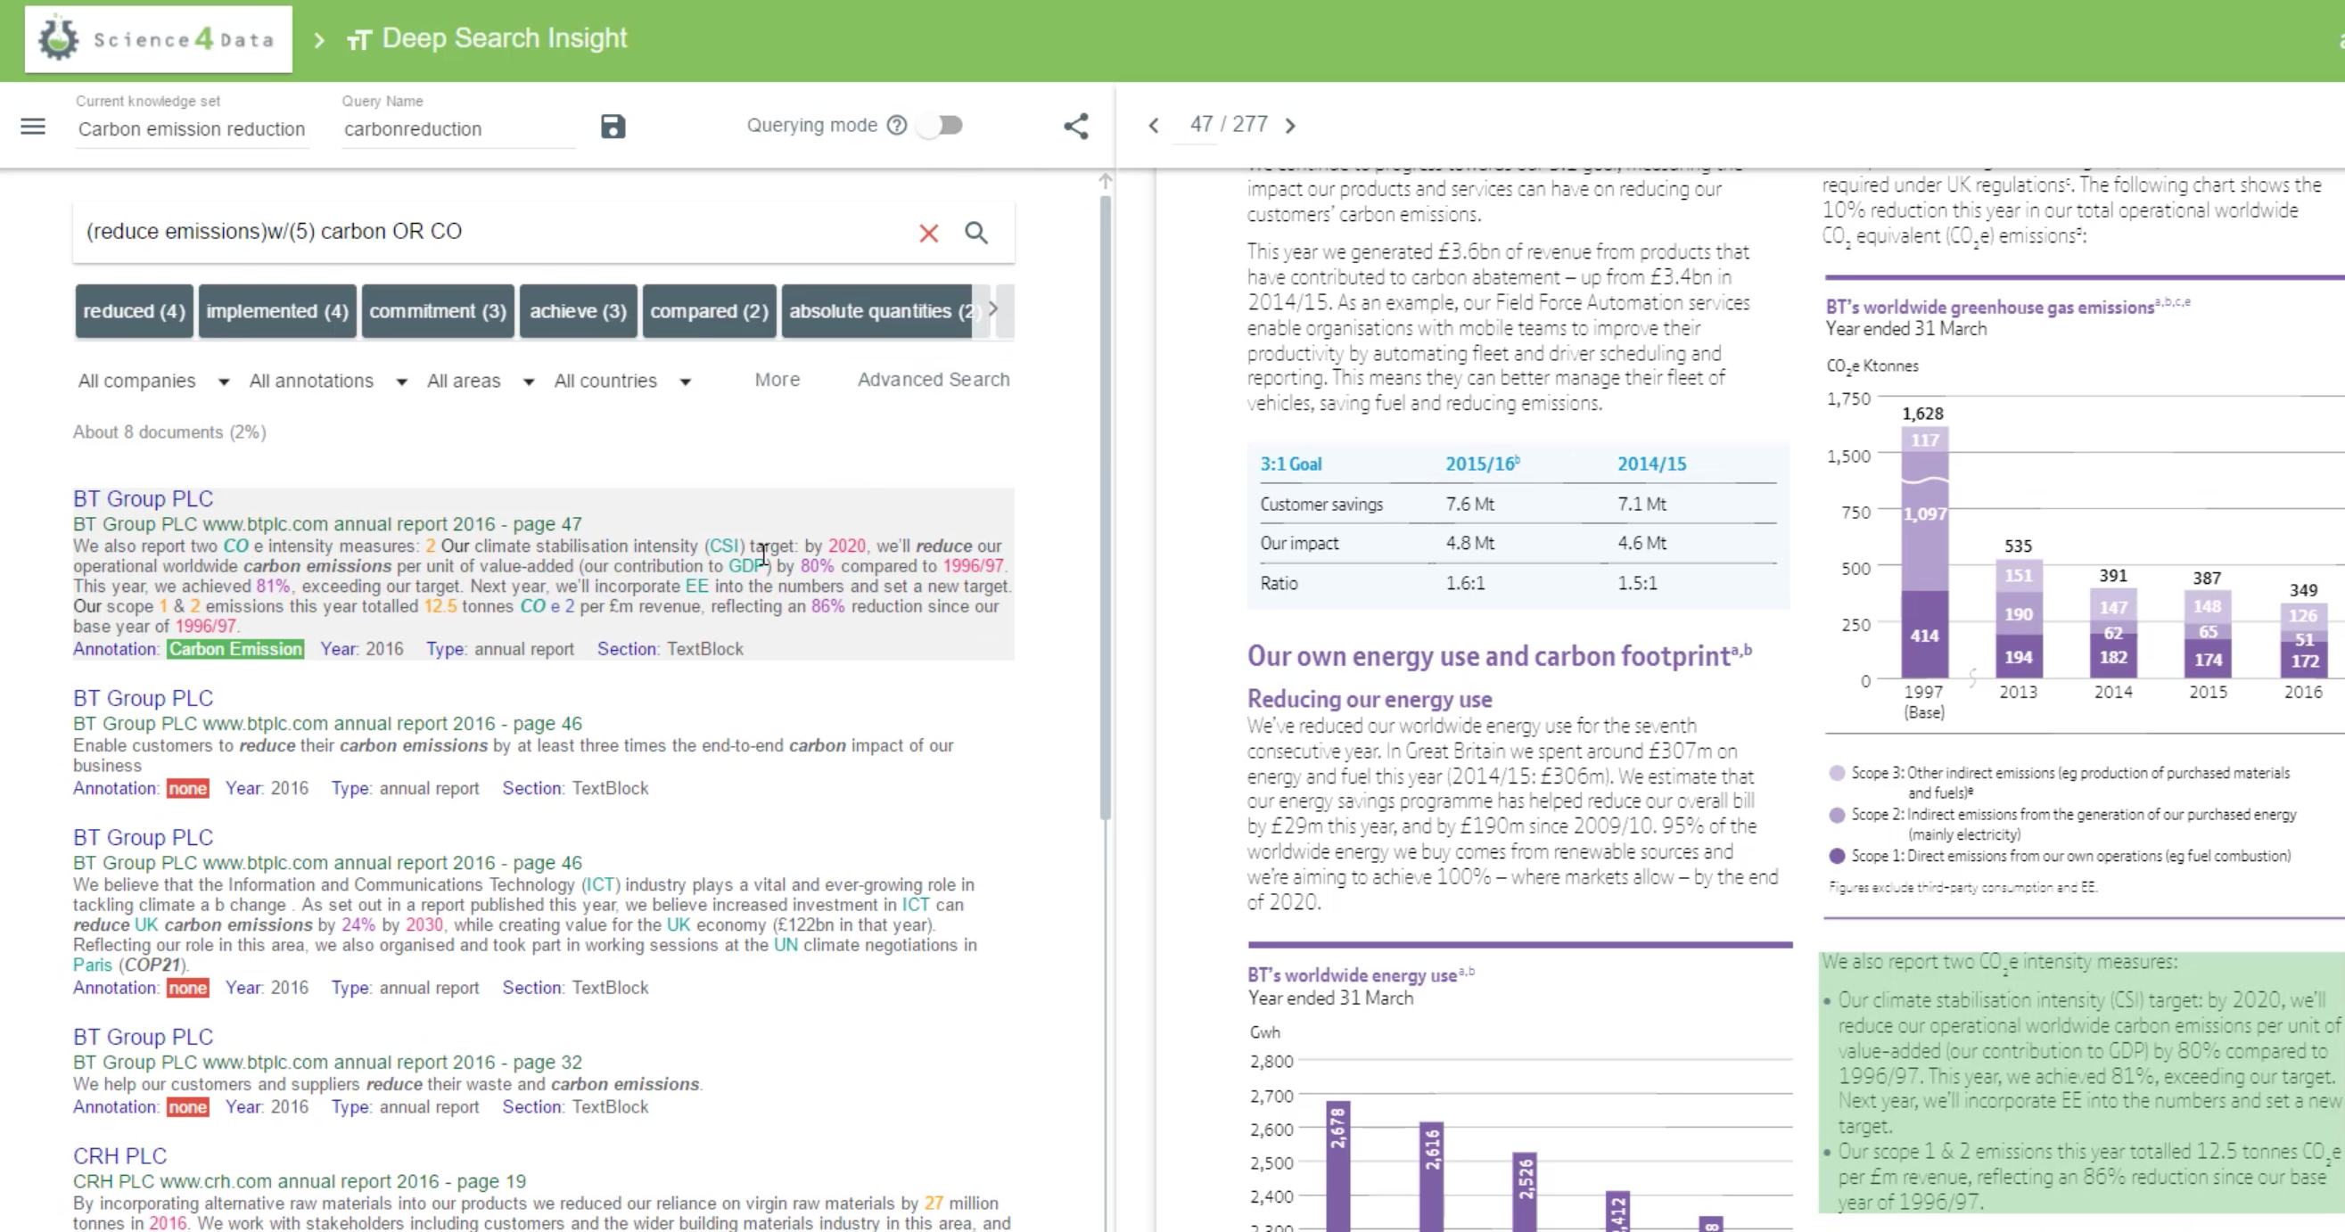
Task: Save the query with floppy disk icon
Action: pyautogui.click(x=613, y=127)
